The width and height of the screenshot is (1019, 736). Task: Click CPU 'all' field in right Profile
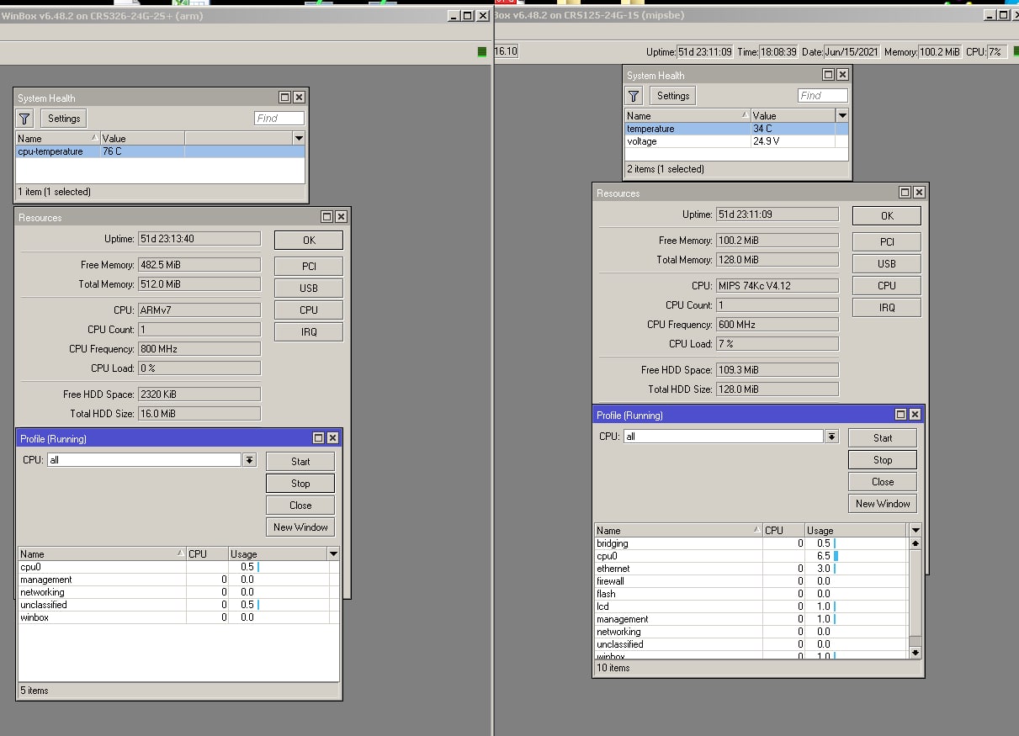pyautogui.click(x=724, y=437)
